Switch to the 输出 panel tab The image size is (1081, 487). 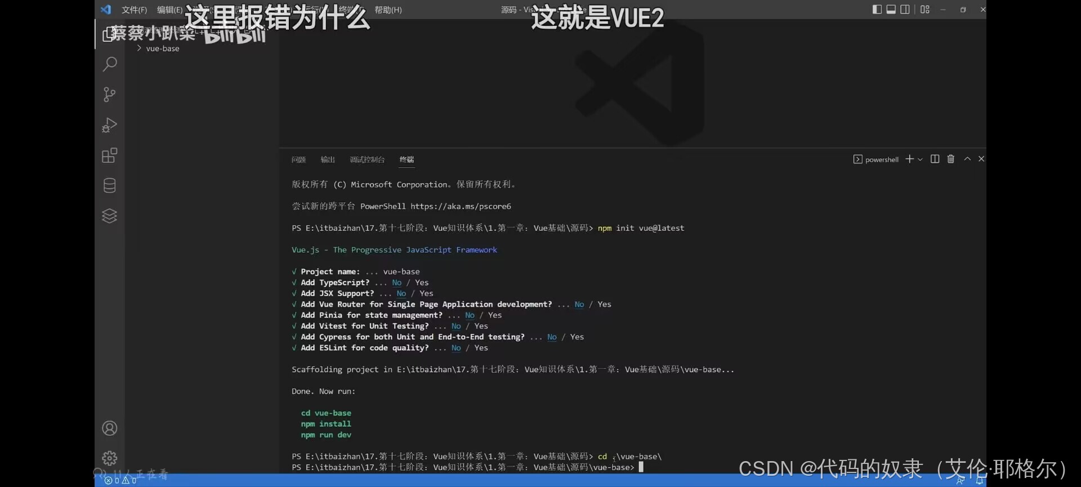[x=328, y=160]
